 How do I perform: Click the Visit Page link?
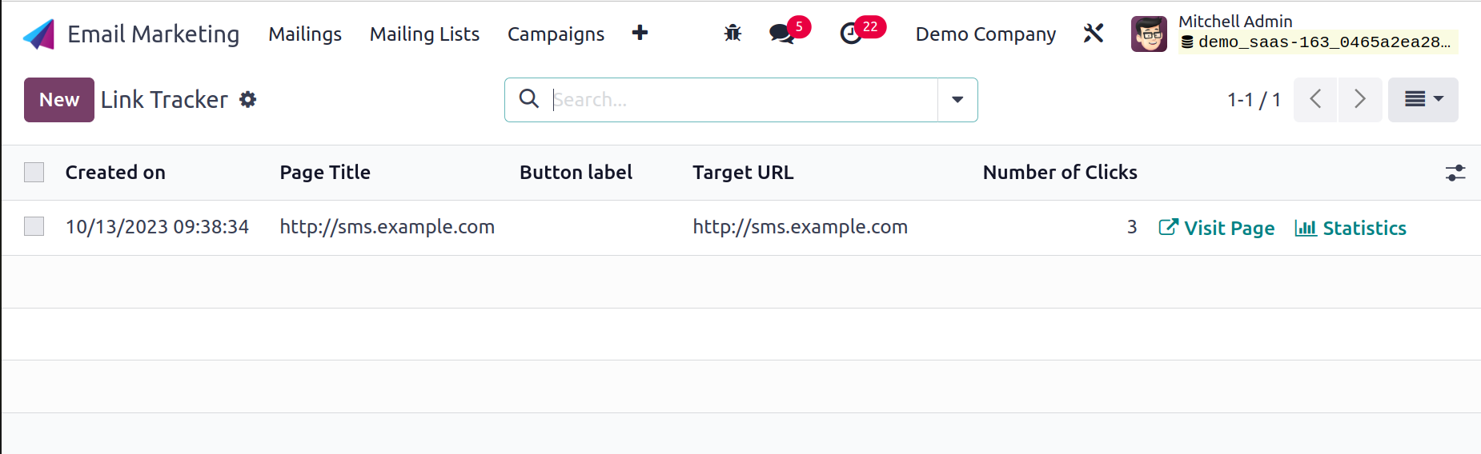tap(1217, 228)
